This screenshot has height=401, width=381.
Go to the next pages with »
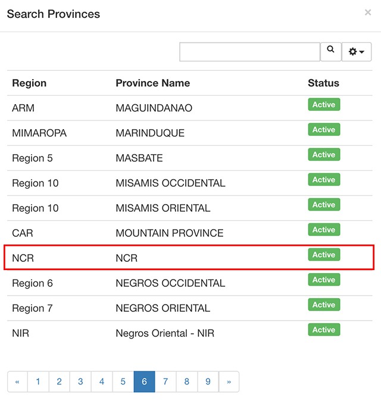[229, 381]
